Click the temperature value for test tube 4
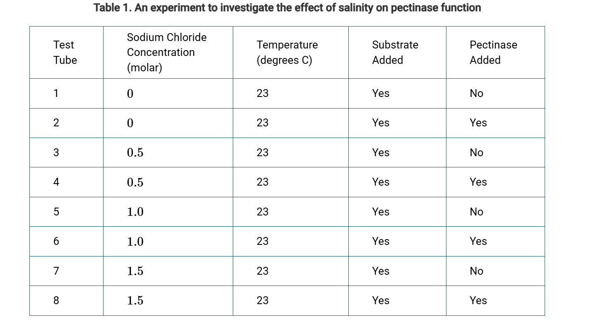 (x=262, y=182)
